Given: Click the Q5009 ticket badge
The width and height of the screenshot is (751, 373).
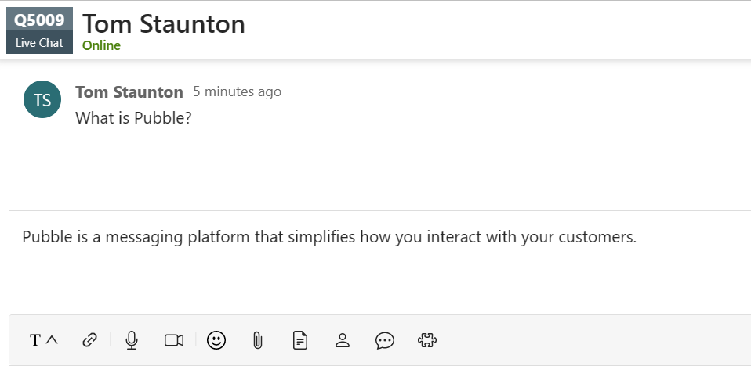Looking at the screenshot, I should tap(39, 20).
